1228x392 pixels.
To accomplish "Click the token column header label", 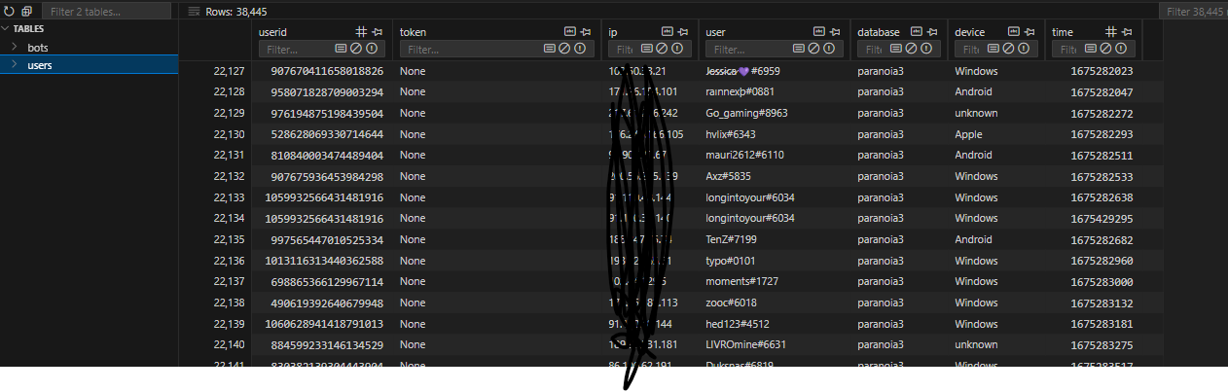I will tap(413, 32).
